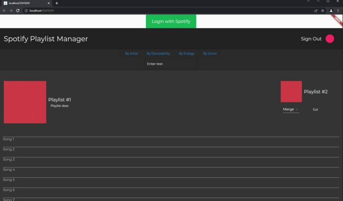Select the Song 2 row

pyautogui.click(x=171, y=152)
